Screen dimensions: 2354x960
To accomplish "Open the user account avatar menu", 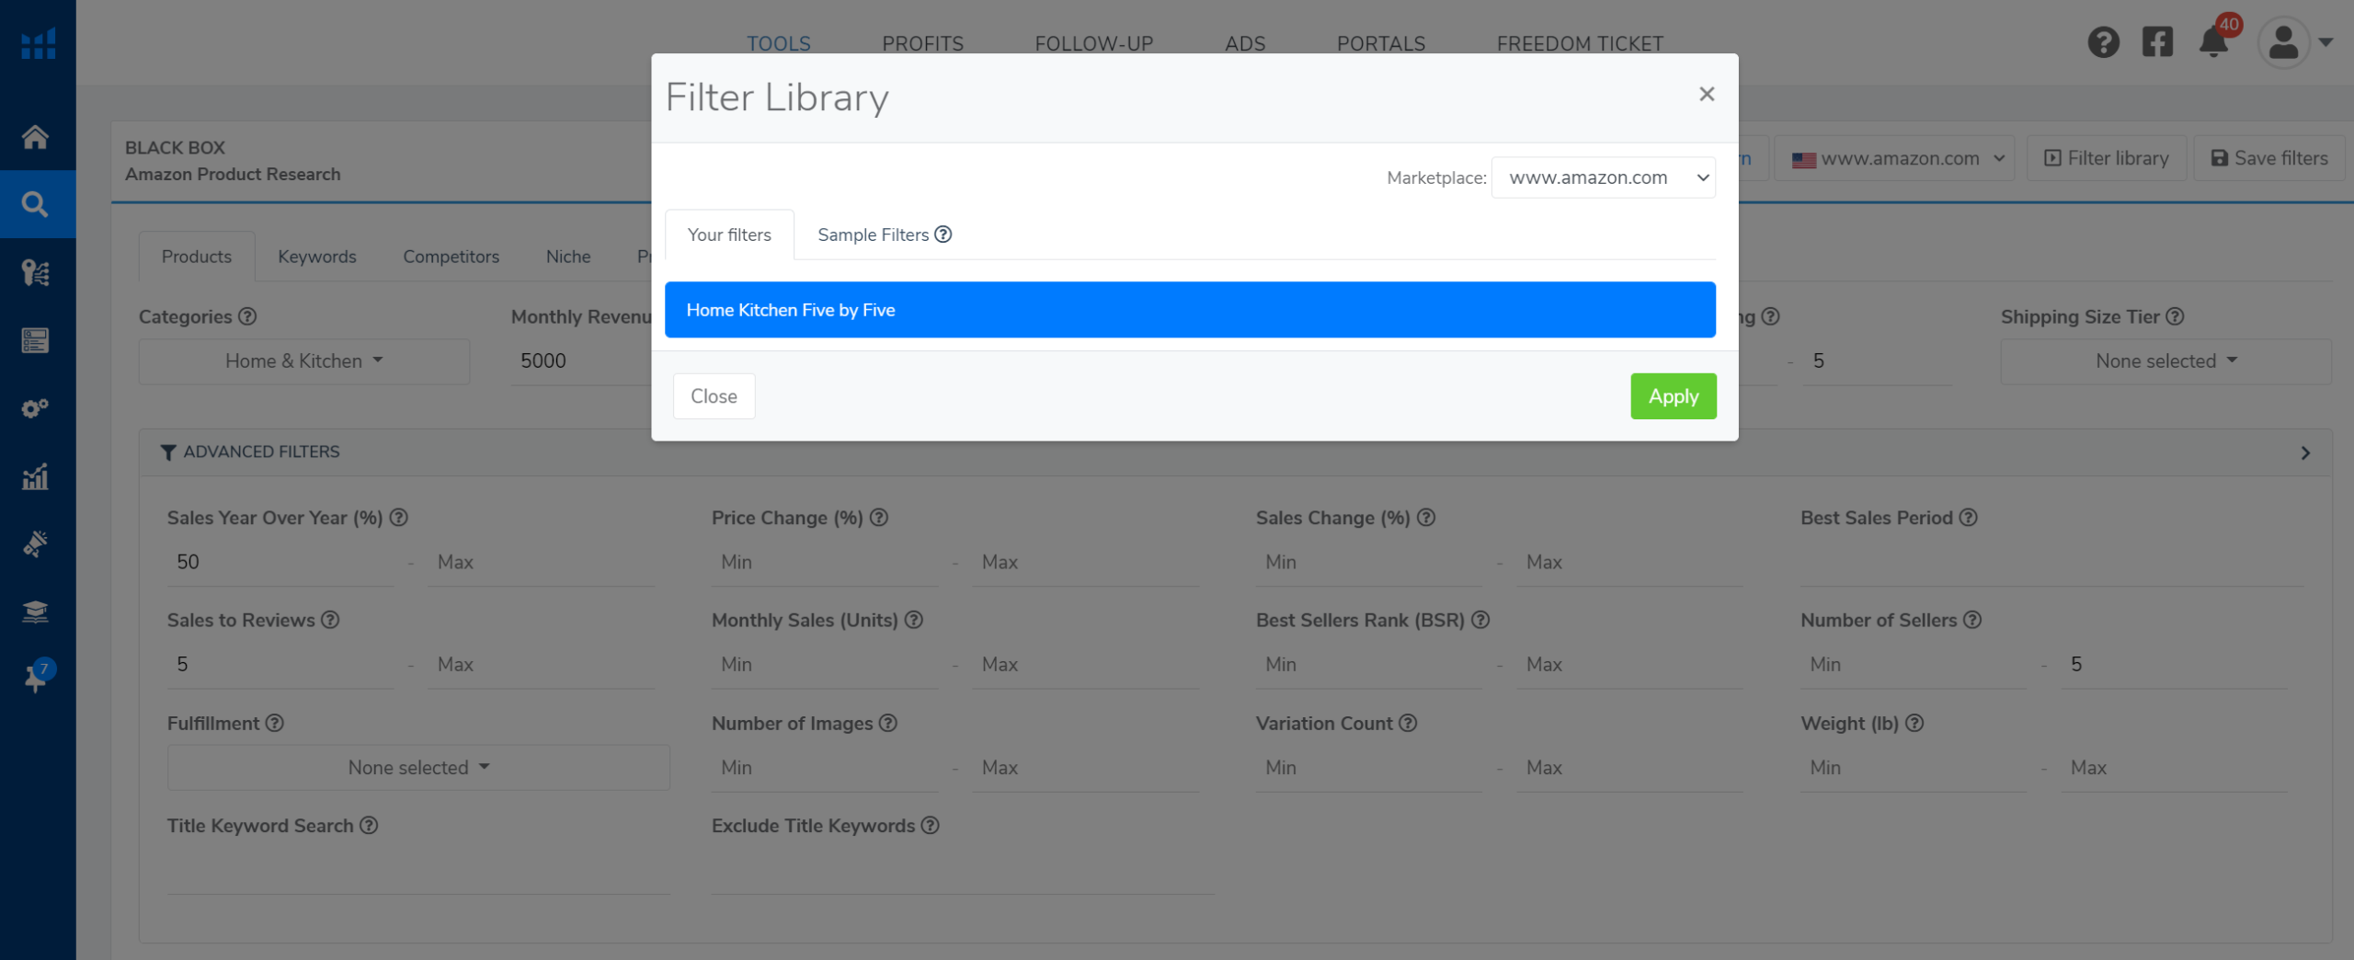I will 2283,42.
